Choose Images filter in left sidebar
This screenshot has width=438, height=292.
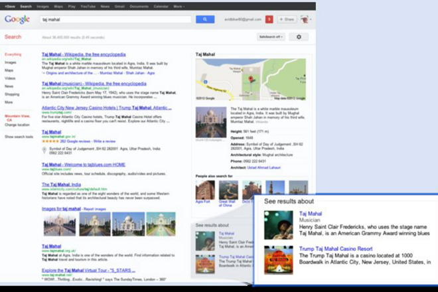point(11,62)
